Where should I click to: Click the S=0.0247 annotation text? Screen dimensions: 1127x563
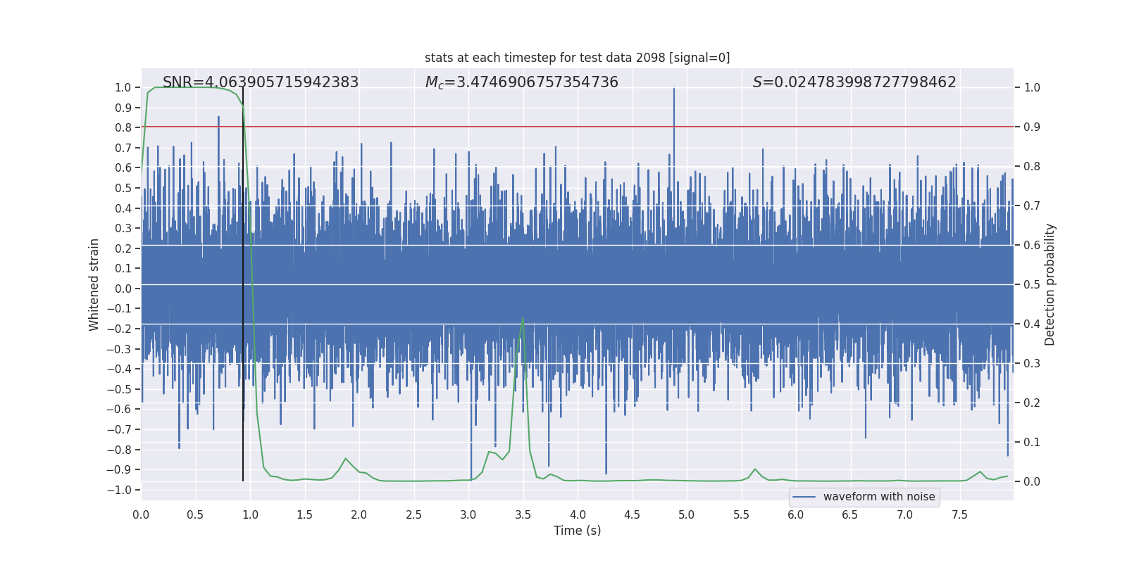pos(854,82)
